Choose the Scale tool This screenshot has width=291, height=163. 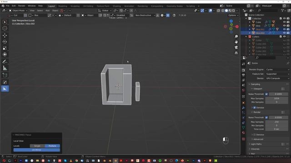click(x=5, y=48)
